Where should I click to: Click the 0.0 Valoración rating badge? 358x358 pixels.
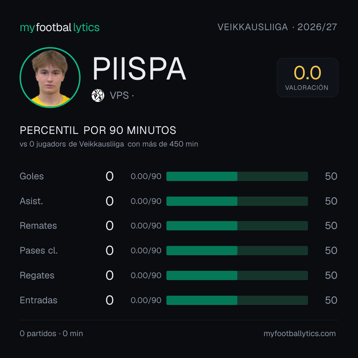(x=308, y=78)
